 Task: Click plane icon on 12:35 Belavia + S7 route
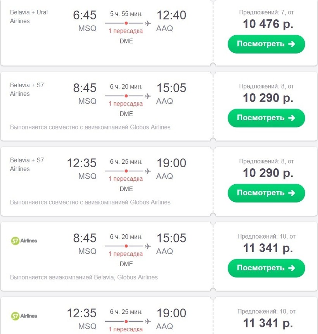[x=148, y=171]
